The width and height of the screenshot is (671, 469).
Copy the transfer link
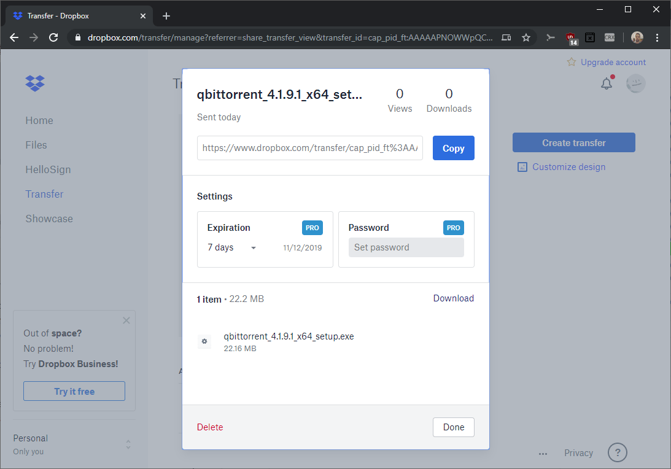453,148
